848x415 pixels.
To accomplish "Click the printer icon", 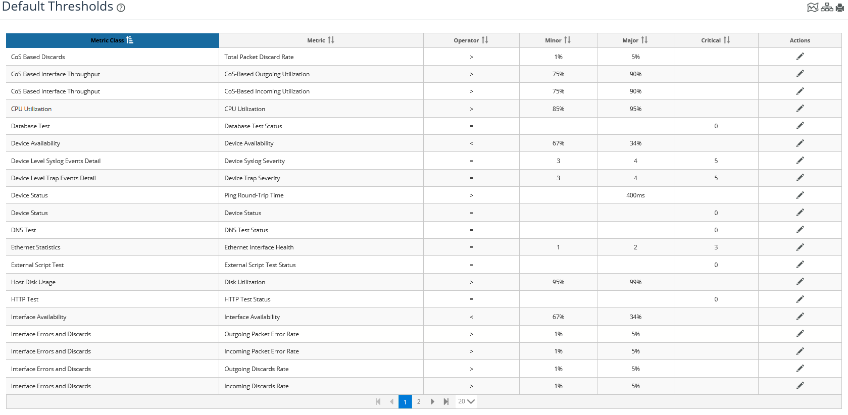I will (x=840, y=8).
